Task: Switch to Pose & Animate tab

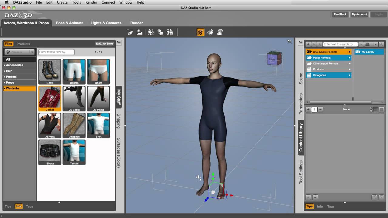Action: [69, 23]
